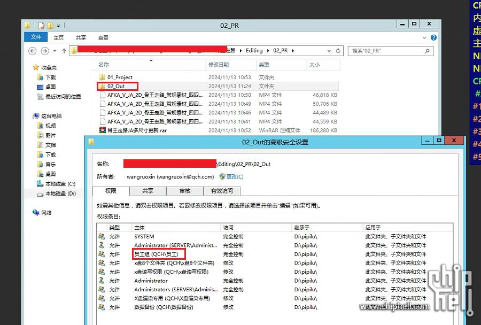Click the 应用于 column header
This screenshot has height=325, width=481.
pos(408,227)
